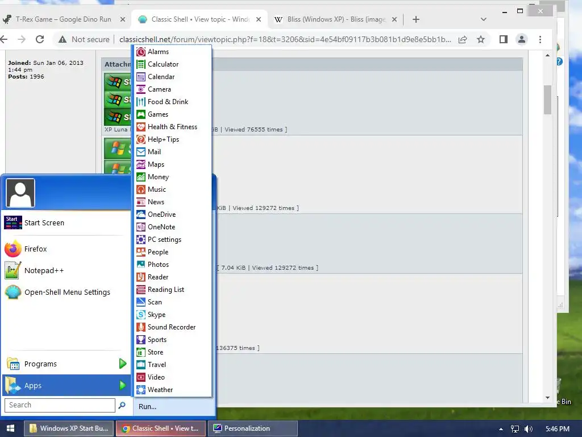Switch to Personalization taskbar window
This screenshot has width=582, height=437.
click(x=253, y=428)
